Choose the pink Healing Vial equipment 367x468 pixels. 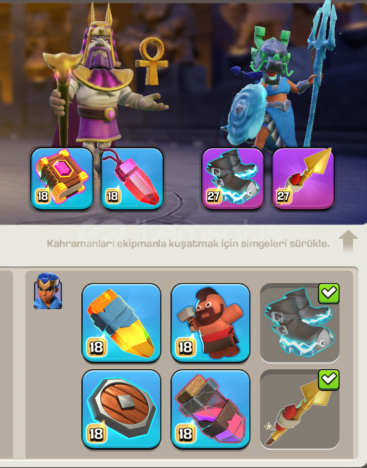[210, 409]
